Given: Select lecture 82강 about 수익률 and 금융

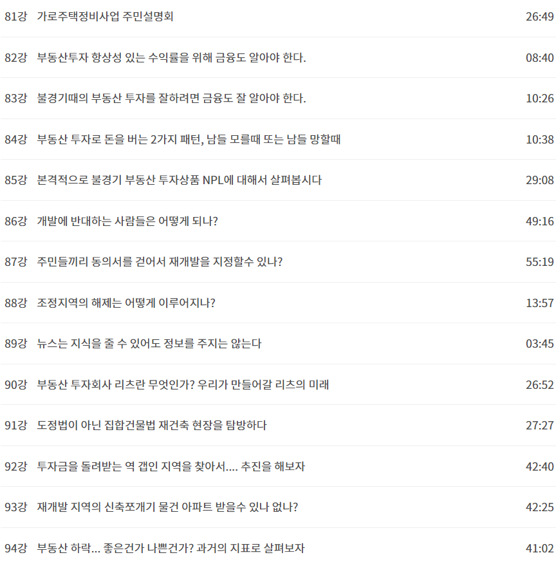Looking at the screenshot, I should pyautogui.click(x=278, y=57).
